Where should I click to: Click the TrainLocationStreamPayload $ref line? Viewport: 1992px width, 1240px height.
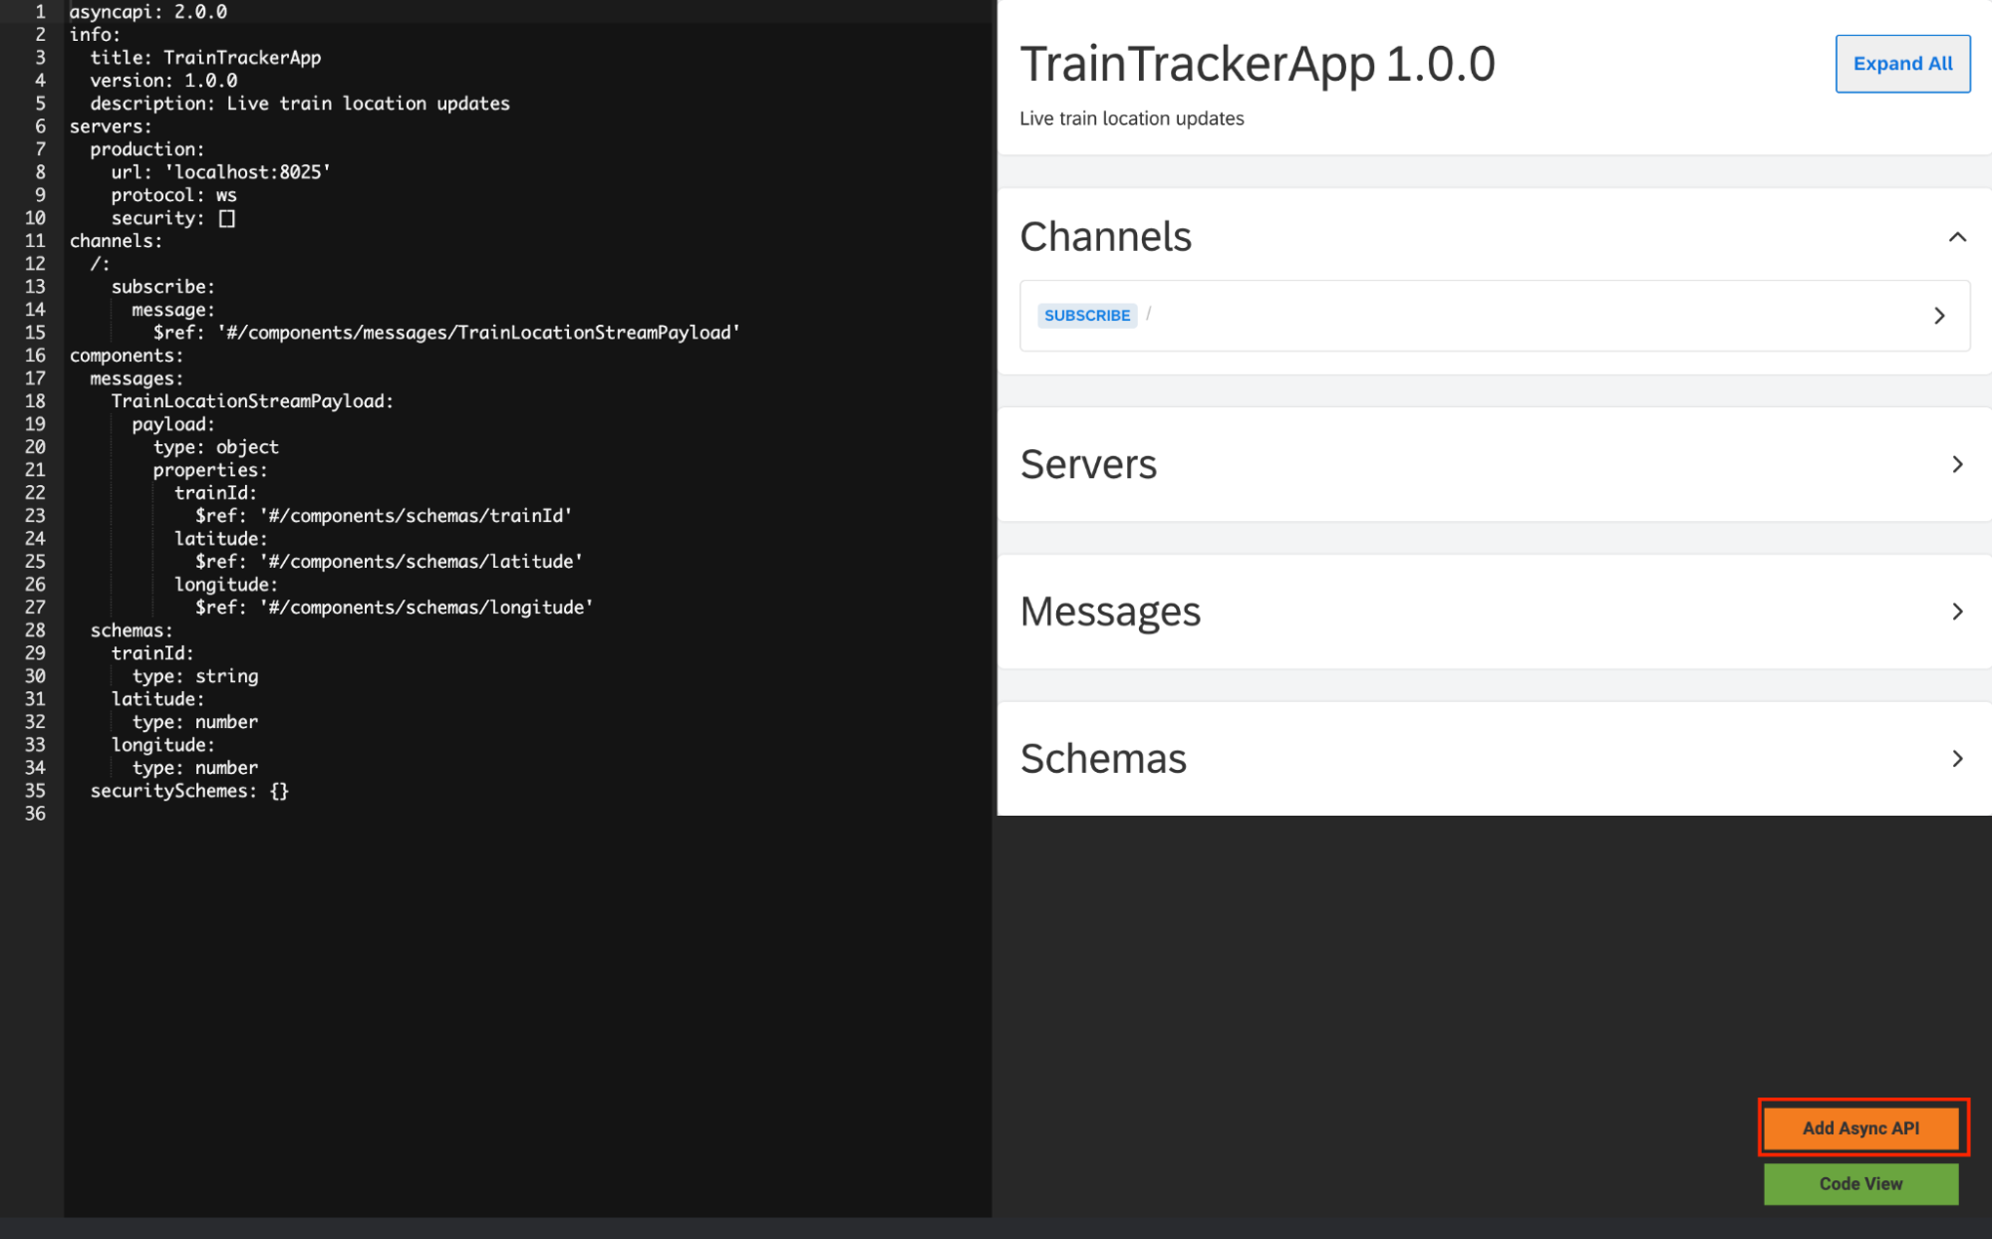pos(445,333)
